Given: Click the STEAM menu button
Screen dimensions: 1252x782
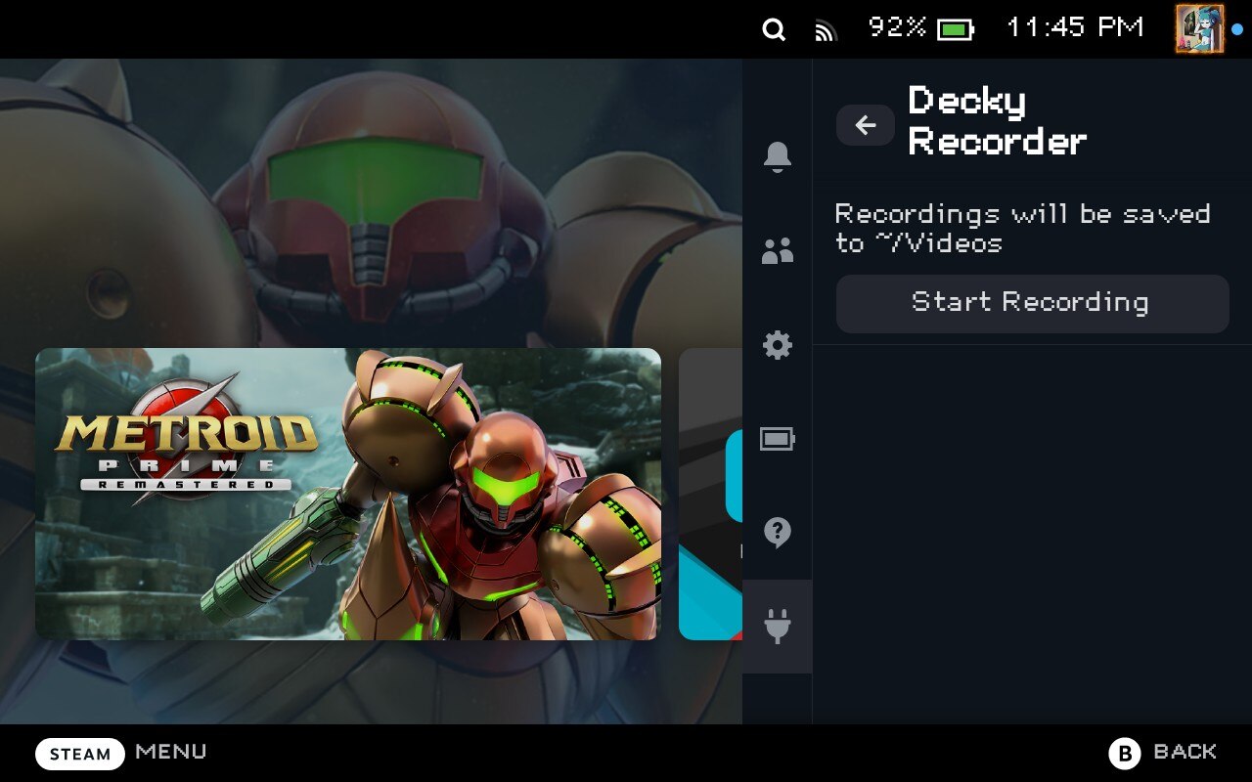Looking at the screenshot, I should pyautogui.click(x=80, y=754).
